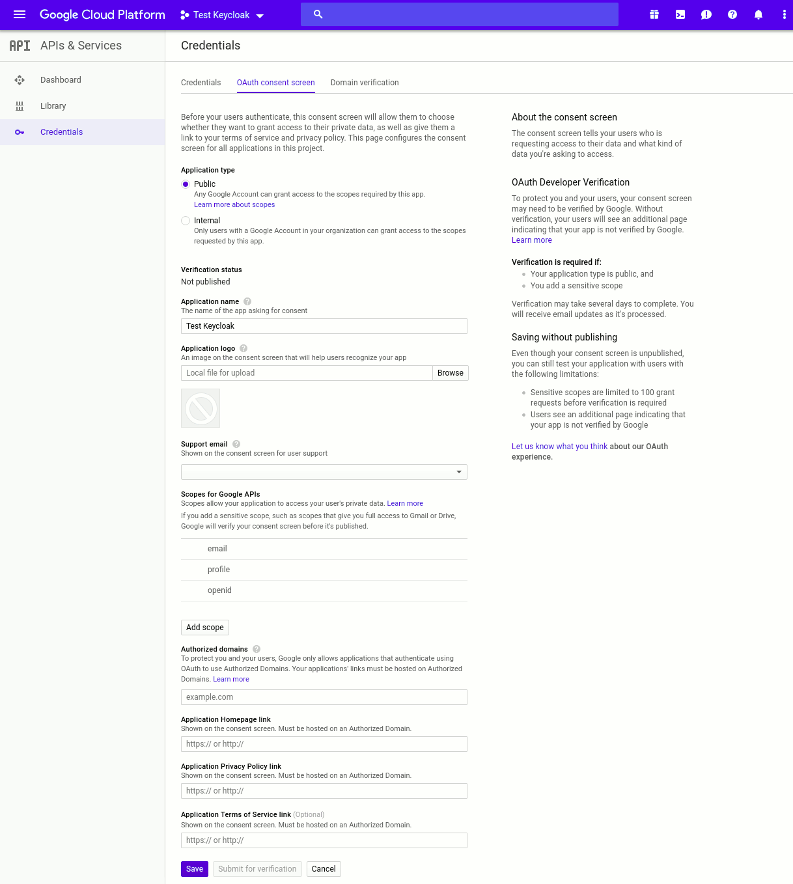Open the notifications bell
The image size is (793, 884).
tap(758, 14)
